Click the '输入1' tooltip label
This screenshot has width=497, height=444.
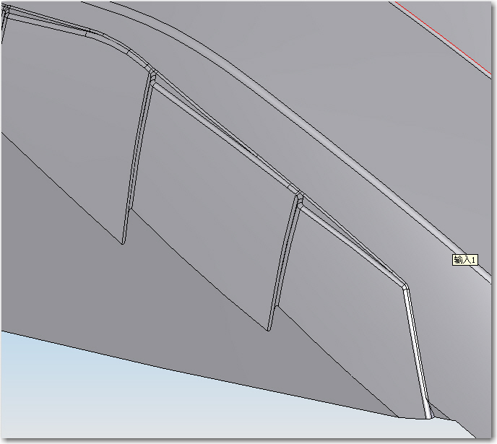pyautogui.click(x=464, y=260)
